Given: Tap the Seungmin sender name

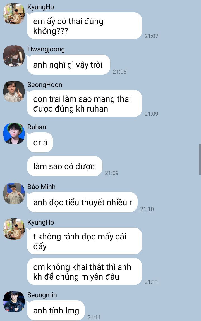Looking at the screenshot, I should 42,295.
